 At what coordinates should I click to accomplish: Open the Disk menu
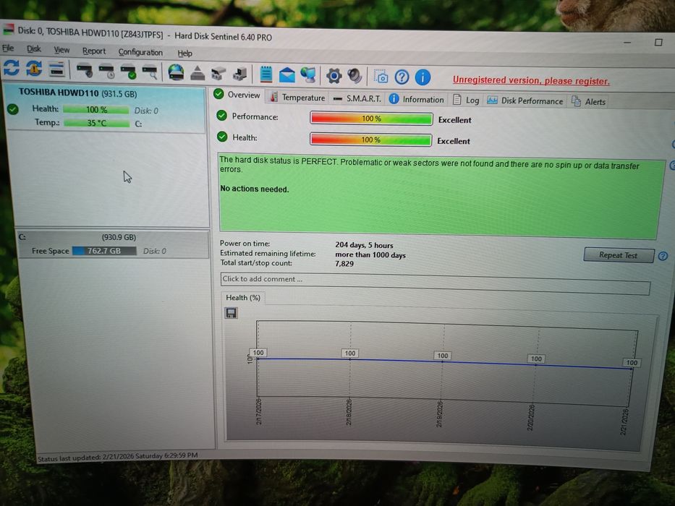point(33,49)
